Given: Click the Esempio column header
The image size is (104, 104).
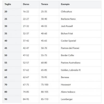Looking at the screenshot, I should 65,4.
